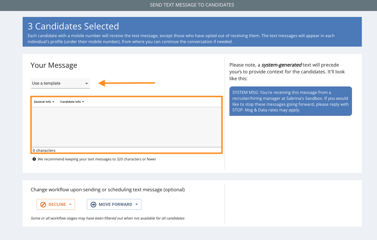Click the 0 characters counter text
377x240 pixels.
[x=44, y=150]
